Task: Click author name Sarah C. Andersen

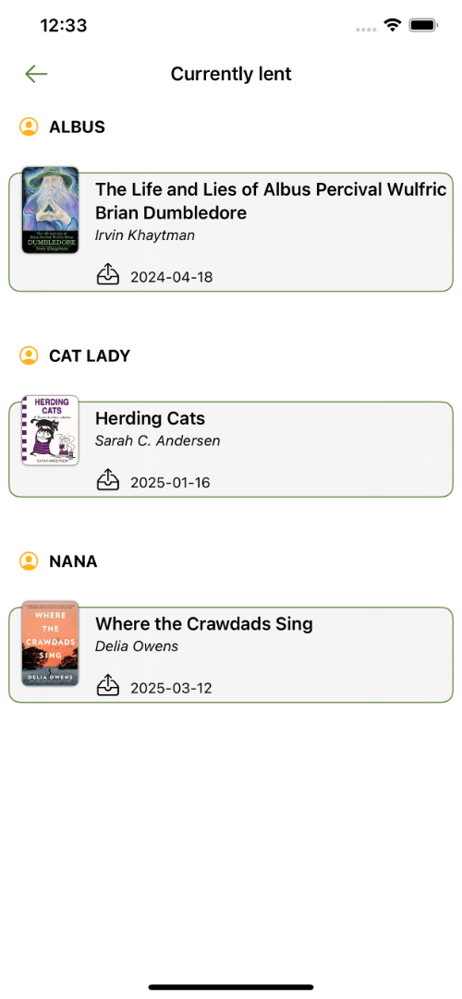Action: click(x=157, y=440)
